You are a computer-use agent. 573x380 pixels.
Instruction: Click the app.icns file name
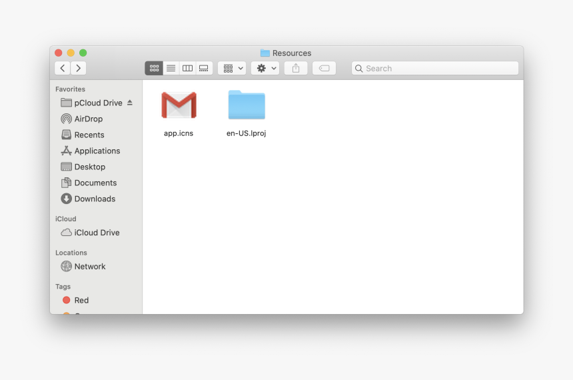(x=179, y=133)
